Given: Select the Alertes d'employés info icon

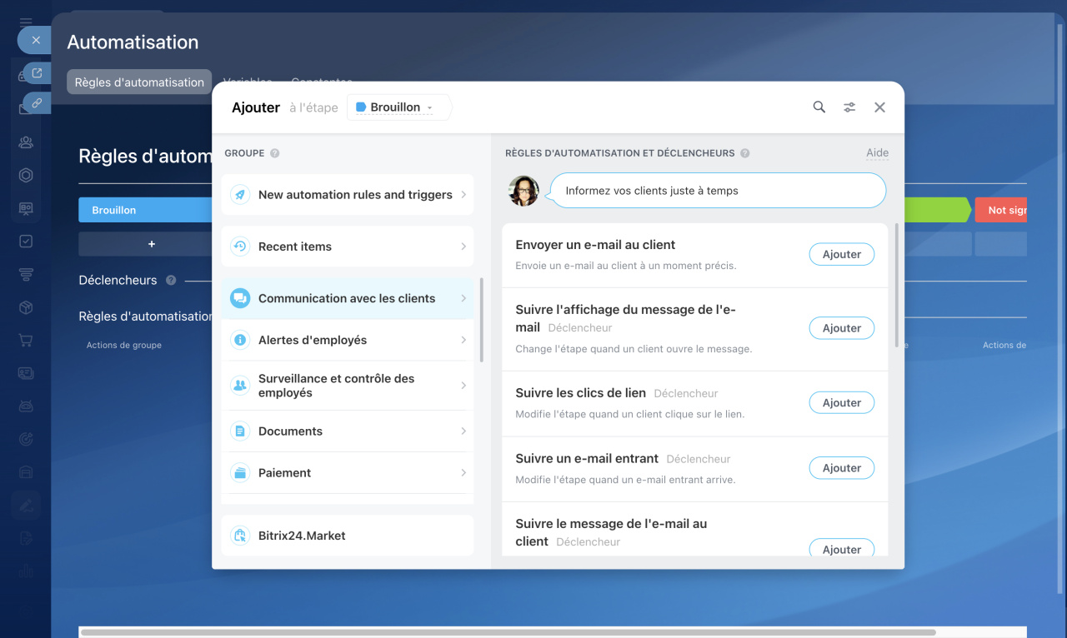Looking at the screenshot, I should point(240,340).
